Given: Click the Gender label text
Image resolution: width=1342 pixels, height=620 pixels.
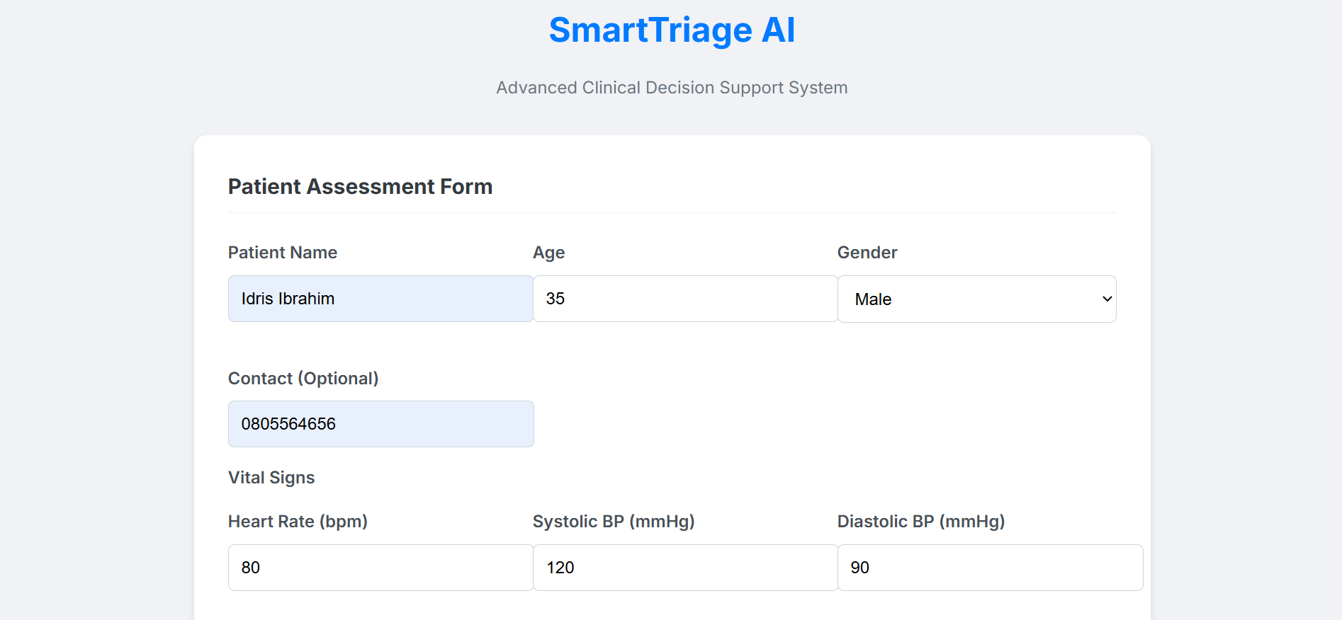Looking at the screenshot, I should [867, 253].
